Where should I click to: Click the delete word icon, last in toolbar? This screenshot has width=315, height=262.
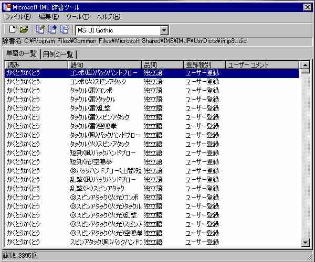tap(65, 30)
